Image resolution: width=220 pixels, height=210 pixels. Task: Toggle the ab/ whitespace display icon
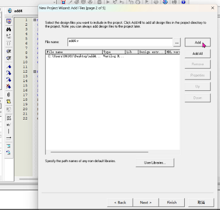tap(8, 125)
